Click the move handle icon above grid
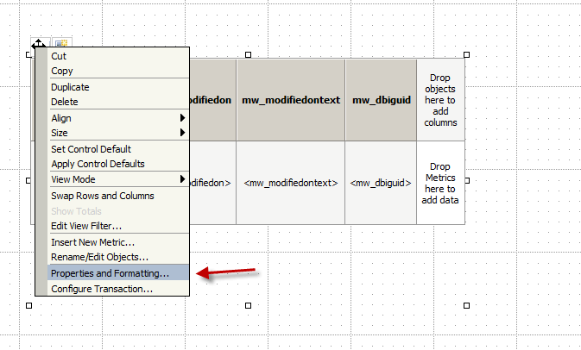Viewport: 581px width, 350px height. (x=40, y=43)
